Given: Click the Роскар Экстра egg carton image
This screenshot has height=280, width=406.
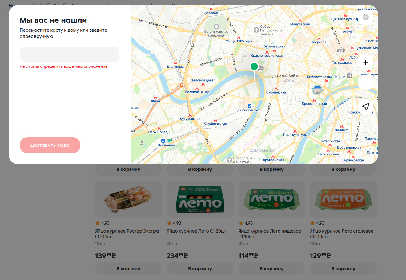Looking at the screenshot, I should pyautogui.click(x=128, y=199).
